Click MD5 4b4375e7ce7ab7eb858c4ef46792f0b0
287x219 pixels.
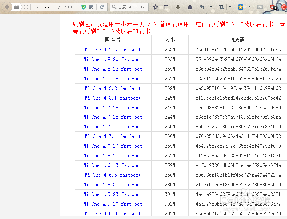click(x=238, y=146)
